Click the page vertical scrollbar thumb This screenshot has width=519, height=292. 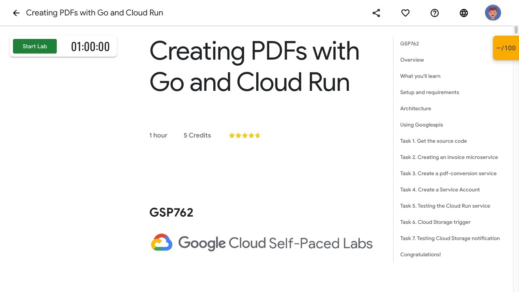(x=516, y=30)
